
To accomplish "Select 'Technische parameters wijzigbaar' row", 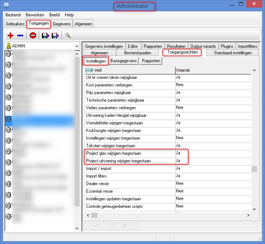I will pyautogui.click(x=168, y=100).
